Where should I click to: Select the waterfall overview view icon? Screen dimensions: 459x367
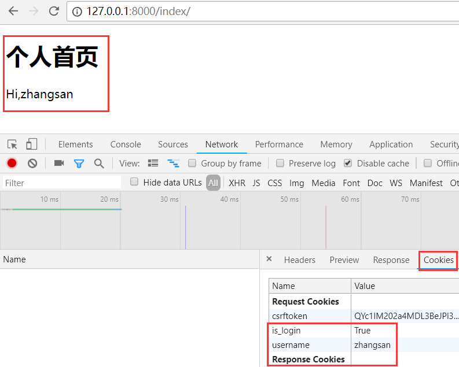coord(172,164)
